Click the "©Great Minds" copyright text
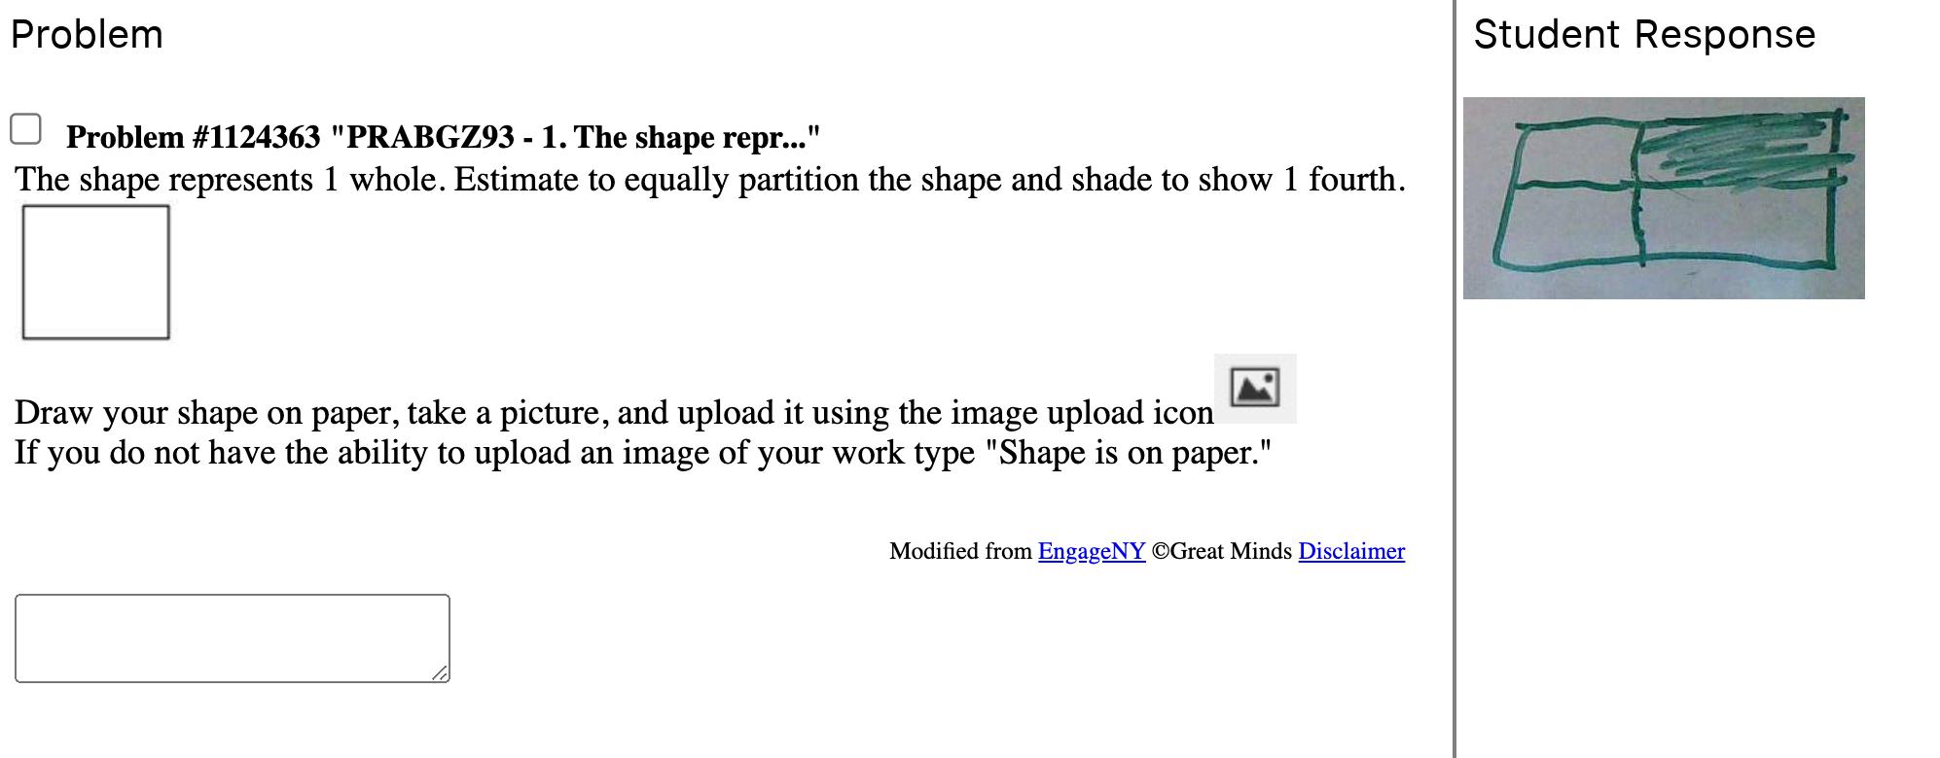1940x758 pixels. (x=1221, y=551)
